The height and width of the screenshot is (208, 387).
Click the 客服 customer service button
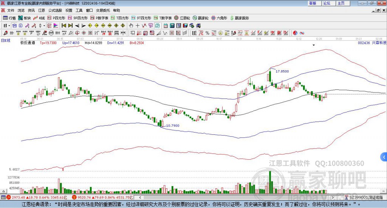click(314, 3)
